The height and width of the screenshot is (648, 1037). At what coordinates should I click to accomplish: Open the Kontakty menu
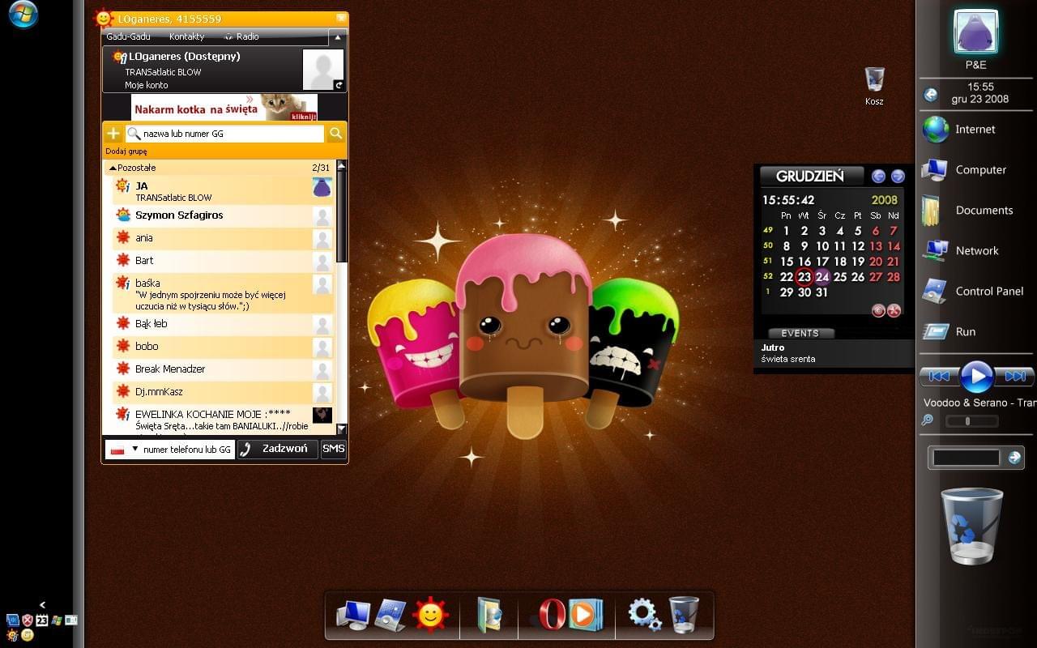click(x=186, y=36)
